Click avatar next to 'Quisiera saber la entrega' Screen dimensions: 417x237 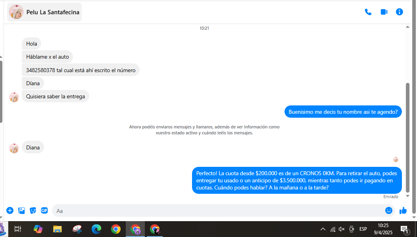coord(14,97)
